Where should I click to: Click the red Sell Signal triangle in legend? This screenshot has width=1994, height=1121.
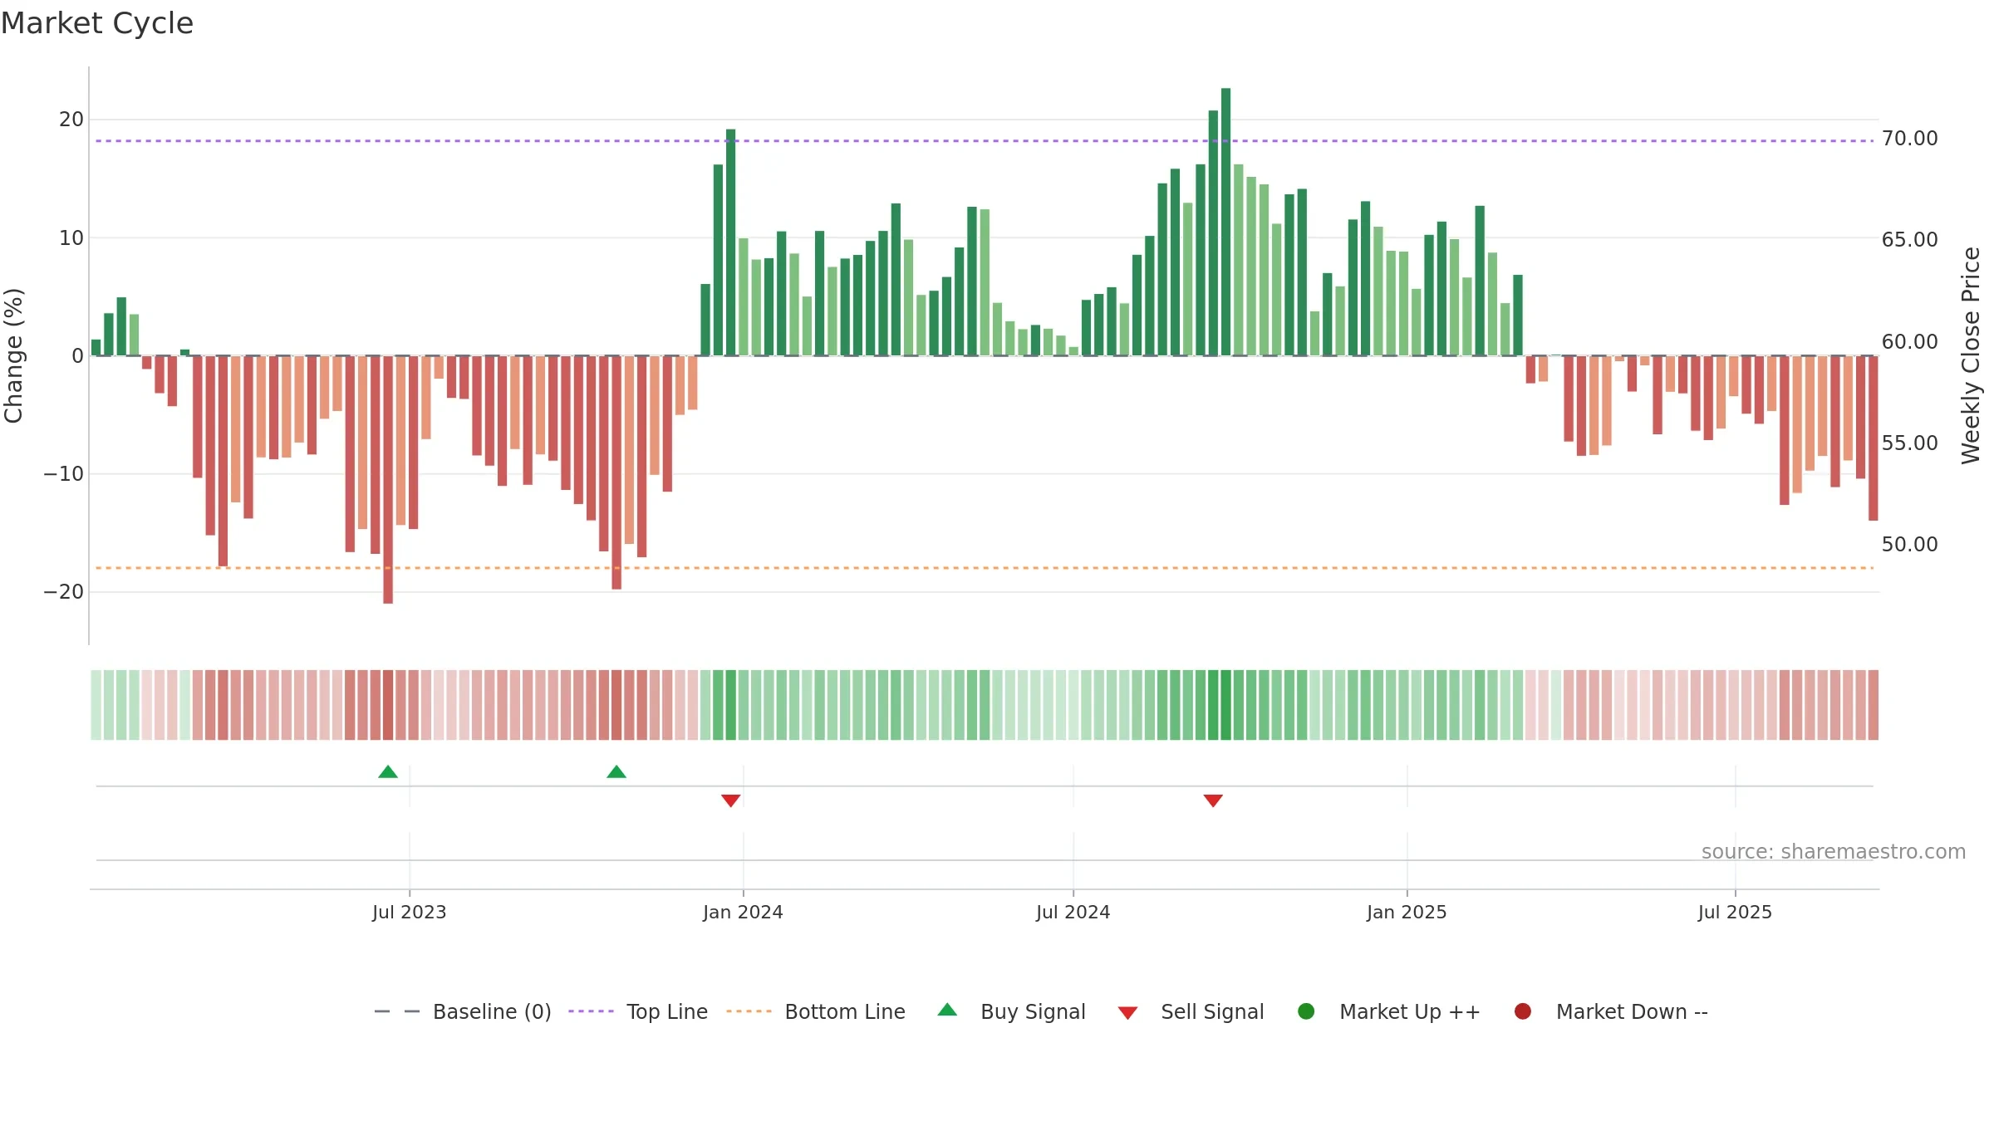coord(1127,1013)
